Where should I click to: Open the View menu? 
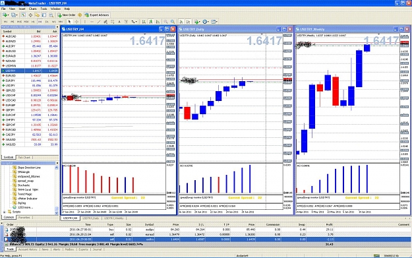[12, 9]
